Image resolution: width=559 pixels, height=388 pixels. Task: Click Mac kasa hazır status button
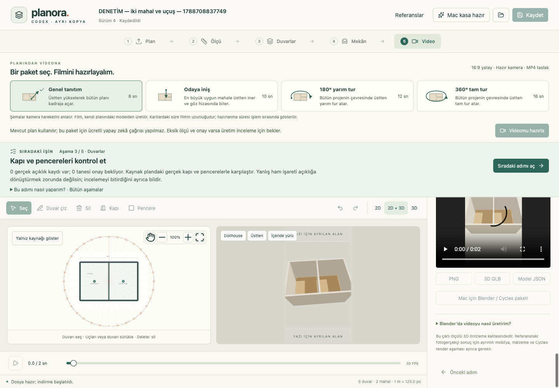[x=461, y=15]
